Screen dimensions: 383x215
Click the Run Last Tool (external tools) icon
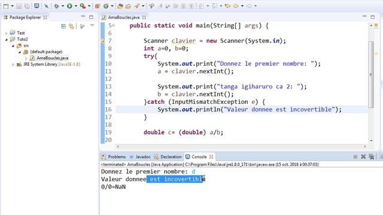tap(83, 6)
